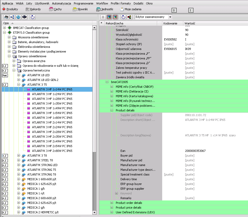Click the tree structure toolbar icon

click(12, 17)
